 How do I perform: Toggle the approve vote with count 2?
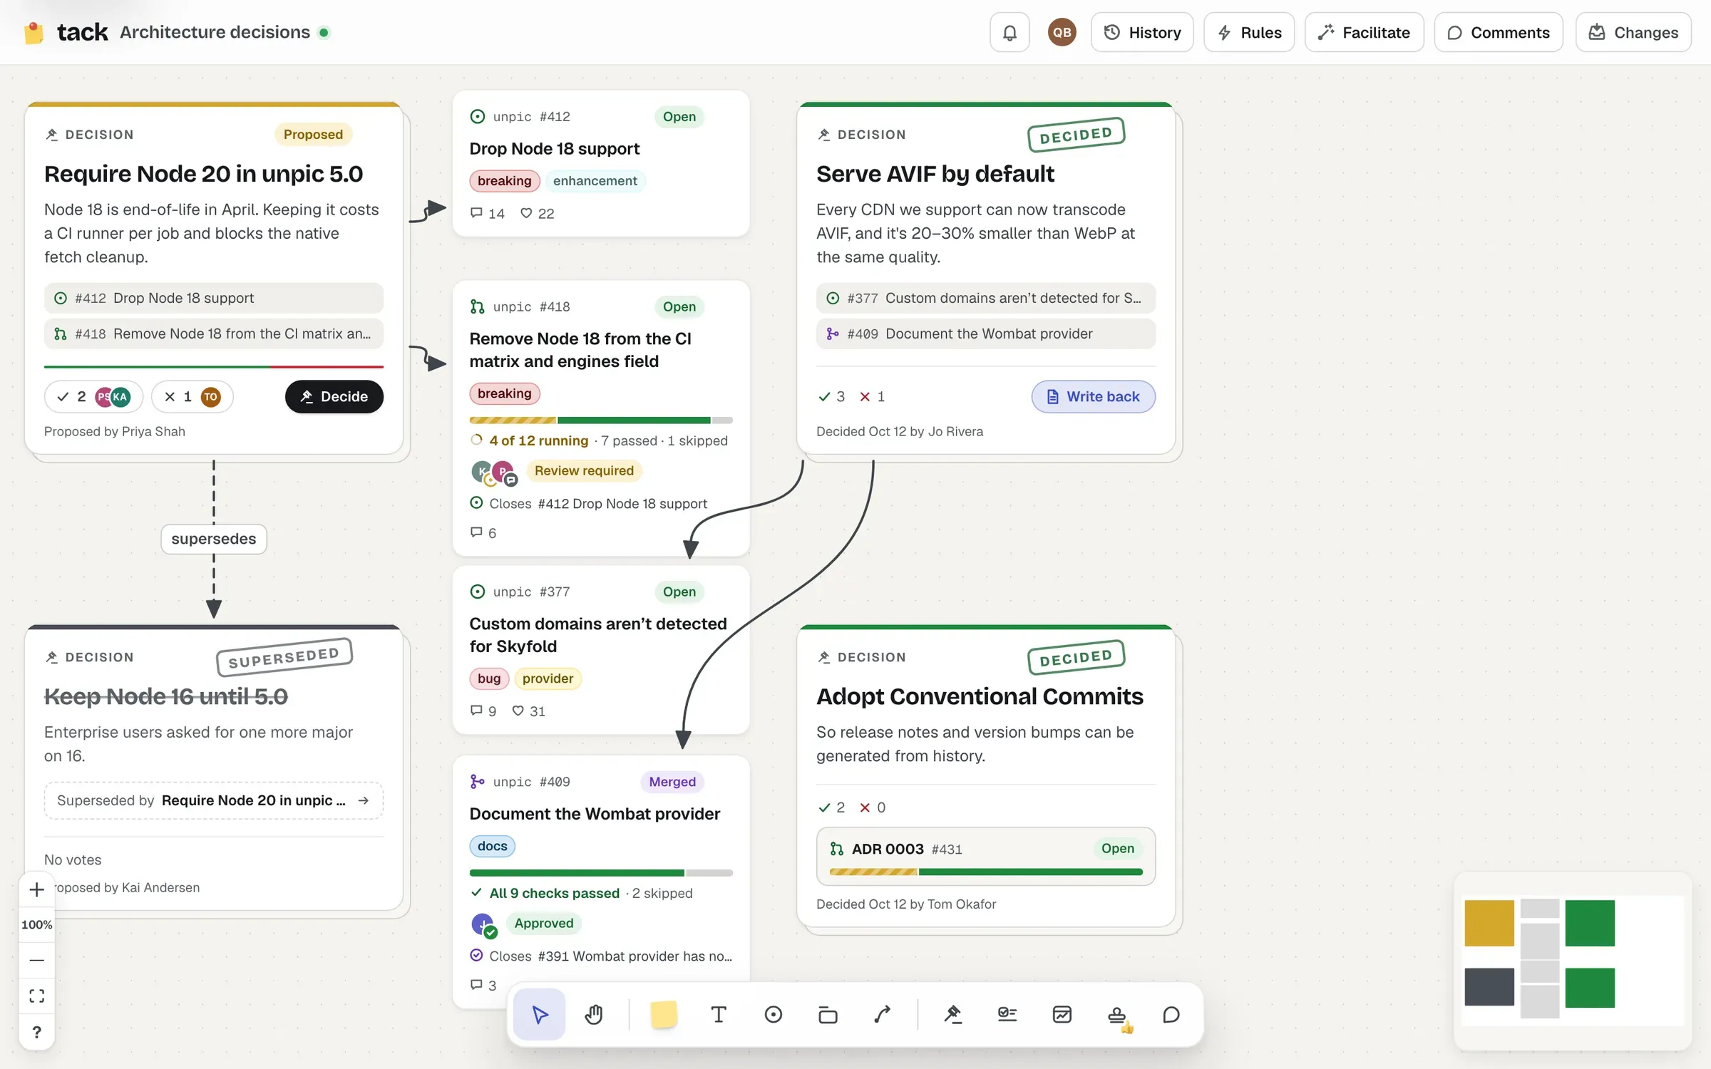pos(93,396)
